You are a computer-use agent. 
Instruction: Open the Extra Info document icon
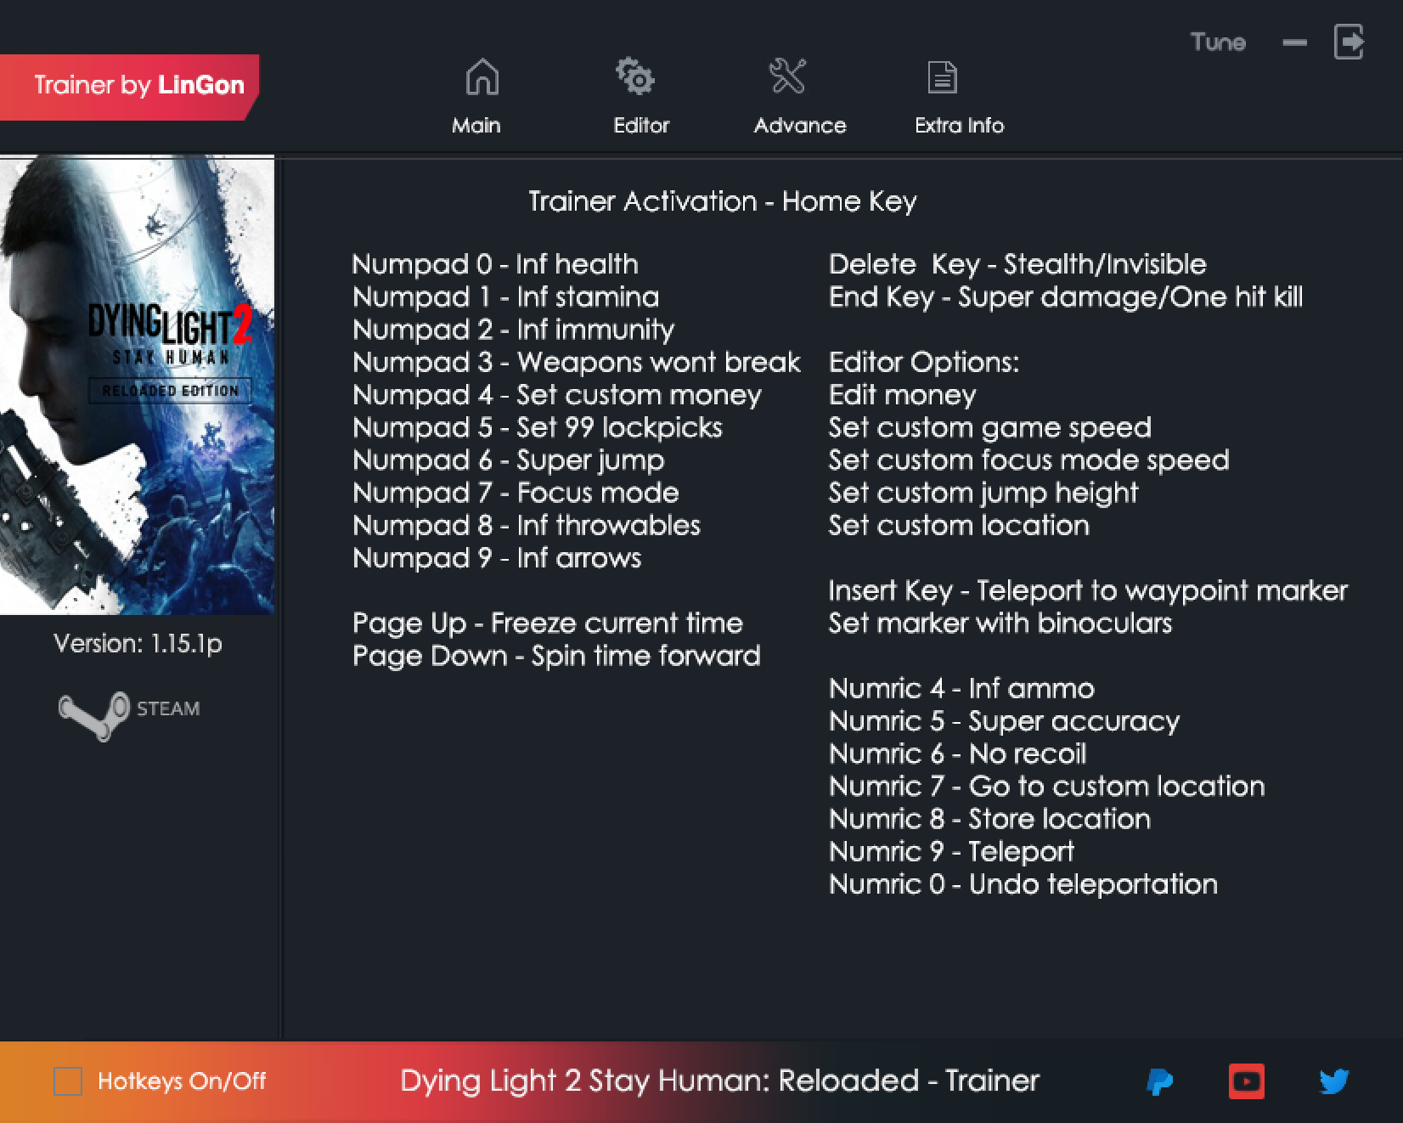(942, 77)
